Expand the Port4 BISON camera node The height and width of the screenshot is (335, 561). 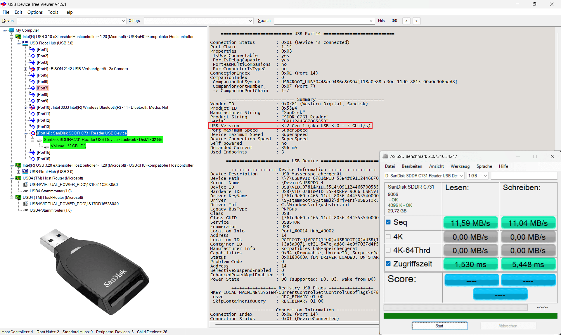tap(26, 69)
